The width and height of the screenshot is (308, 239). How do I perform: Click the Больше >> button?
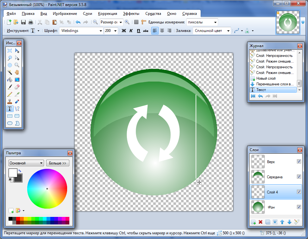(58, 163)
